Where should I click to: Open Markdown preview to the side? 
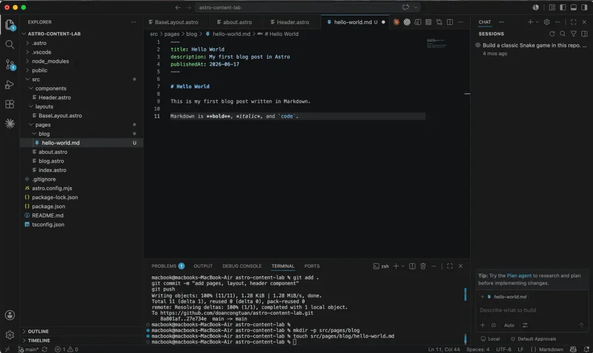pyautogui.click(x=418, y=22)
